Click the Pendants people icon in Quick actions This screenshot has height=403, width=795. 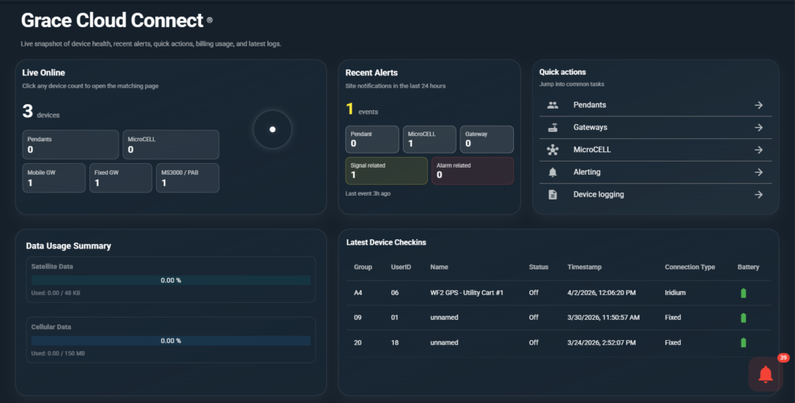coord(553,105)
